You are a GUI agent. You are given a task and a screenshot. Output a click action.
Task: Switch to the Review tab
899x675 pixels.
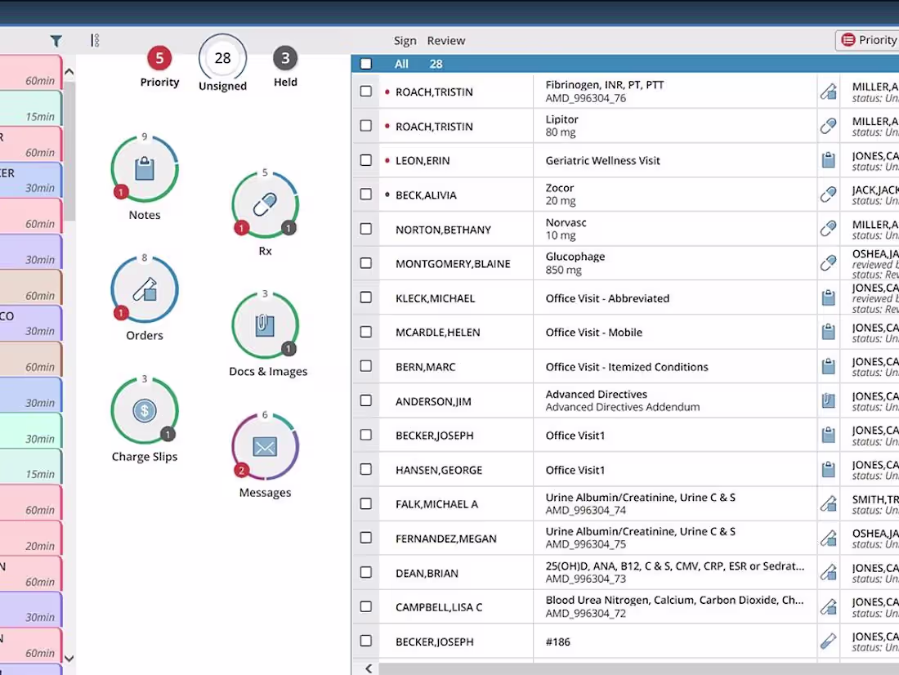coord(446,40)
